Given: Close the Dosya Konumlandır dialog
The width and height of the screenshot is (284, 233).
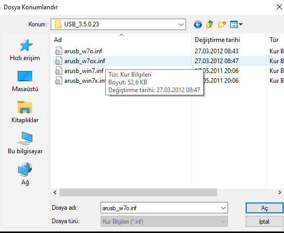Looking at the screenshot, I should click(x=279, y=7).
